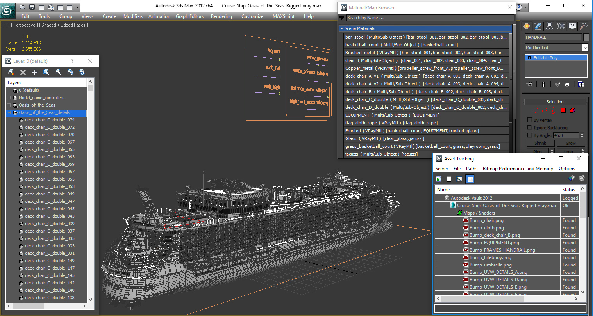The image size is (593, 316).
Task: Click the Grow selection button
Action: pos(571,143)
